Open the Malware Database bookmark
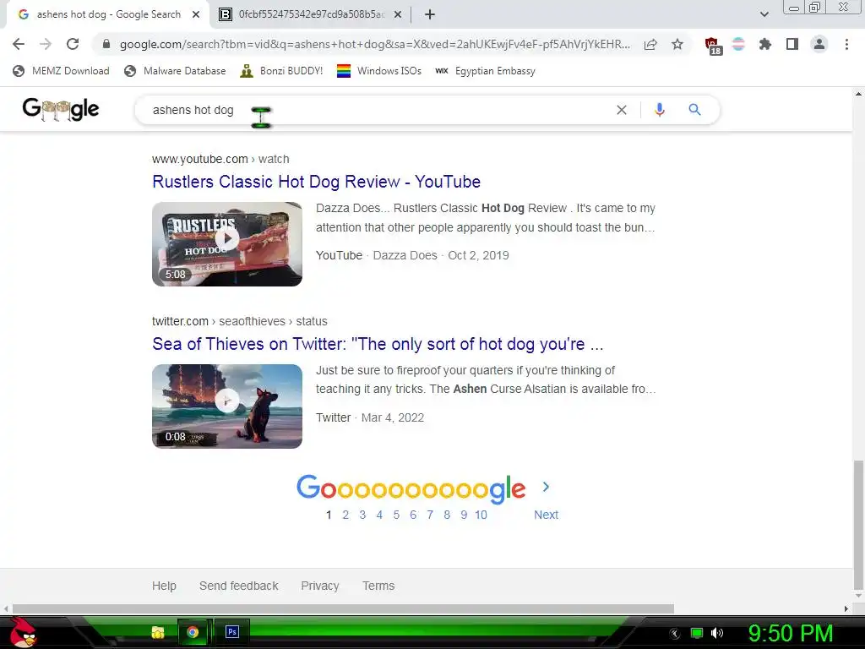865x649 pixels. pos(175,71)
